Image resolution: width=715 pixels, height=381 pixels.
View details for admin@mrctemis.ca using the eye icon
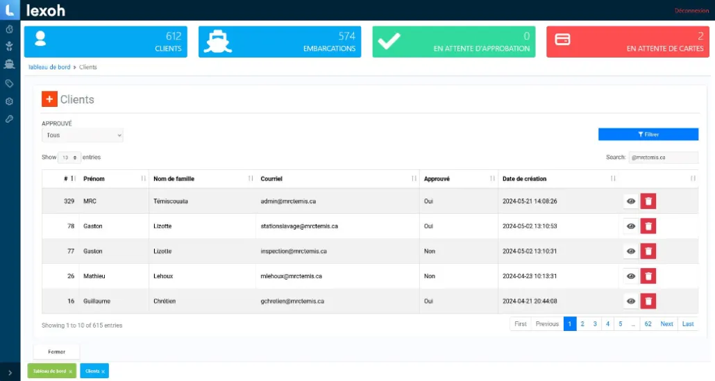630,201
